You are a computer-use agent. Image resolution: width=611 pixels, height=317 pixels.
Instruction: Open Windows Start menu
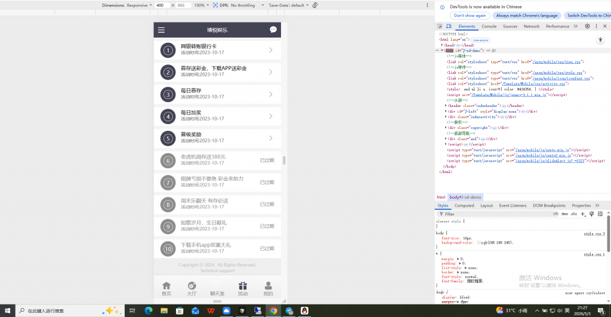click(7, 311)
